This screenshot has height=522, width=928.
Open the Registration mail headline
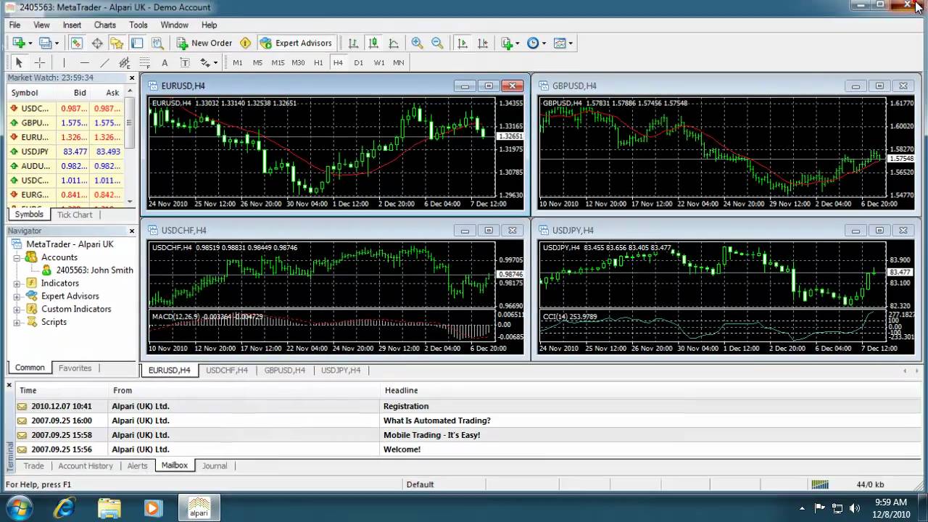(406, 406)
